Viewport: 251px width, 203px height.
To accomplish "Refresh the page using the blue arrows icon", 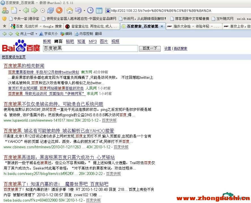I will 50,10.
